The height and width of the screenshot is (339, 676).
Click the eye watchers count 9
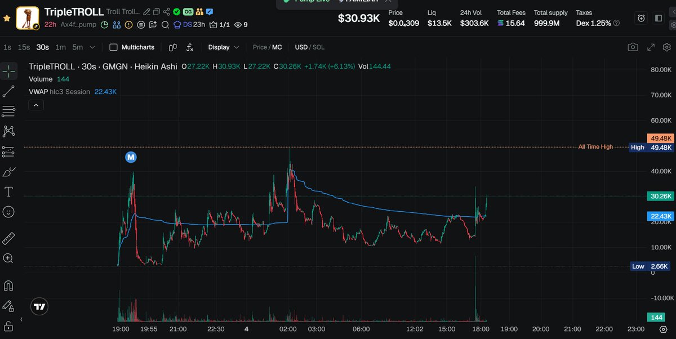(241, 25)
